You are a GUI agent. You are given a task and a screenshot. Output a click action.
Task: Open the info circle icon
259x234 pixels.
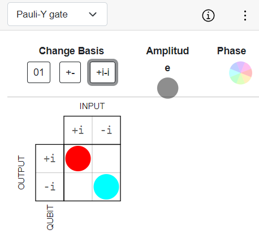pos(208,15)
